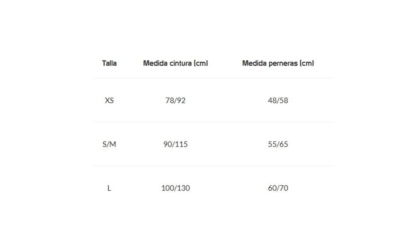Click the divider line below the XS row

213,122
